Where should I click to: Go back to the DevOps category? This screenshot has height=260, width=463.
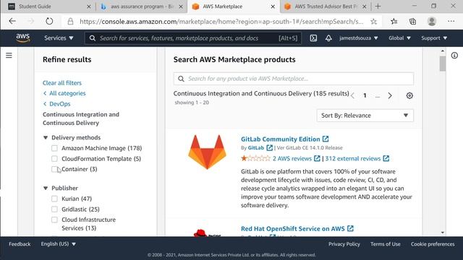click(59, 104)
